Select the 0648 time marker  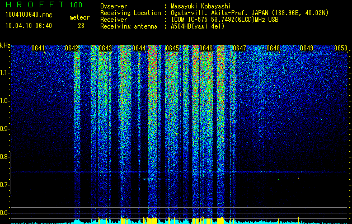274,48
